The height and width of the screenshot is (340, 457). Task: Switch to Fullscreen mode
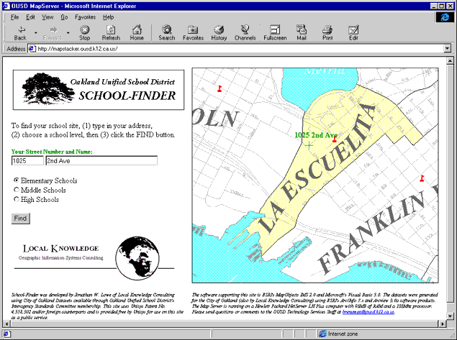pos(275,32)
